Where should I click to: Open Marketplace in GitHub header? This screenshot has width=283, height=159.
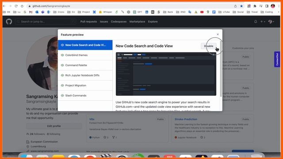[137, 22]
